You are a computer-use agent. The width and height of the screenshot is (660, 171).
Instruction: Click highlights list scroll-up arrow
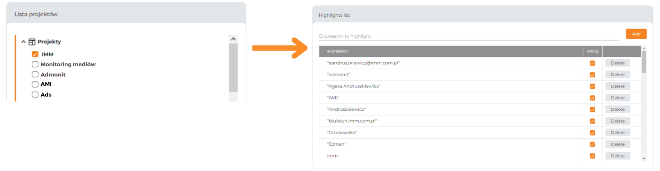coord(644,48)
